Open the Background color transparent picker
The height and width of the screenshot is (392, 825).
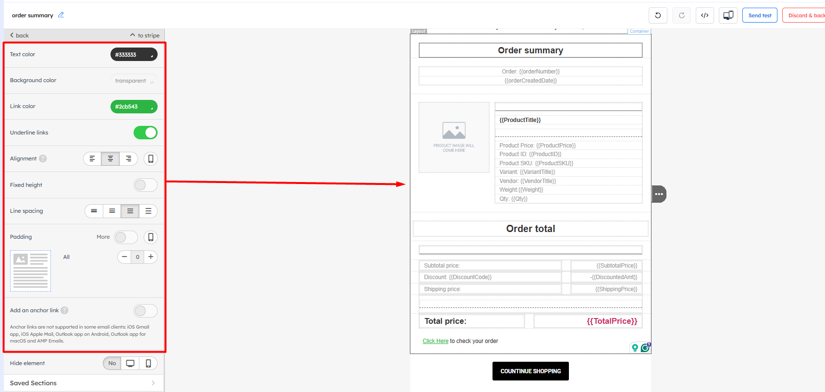coord(134,81)
